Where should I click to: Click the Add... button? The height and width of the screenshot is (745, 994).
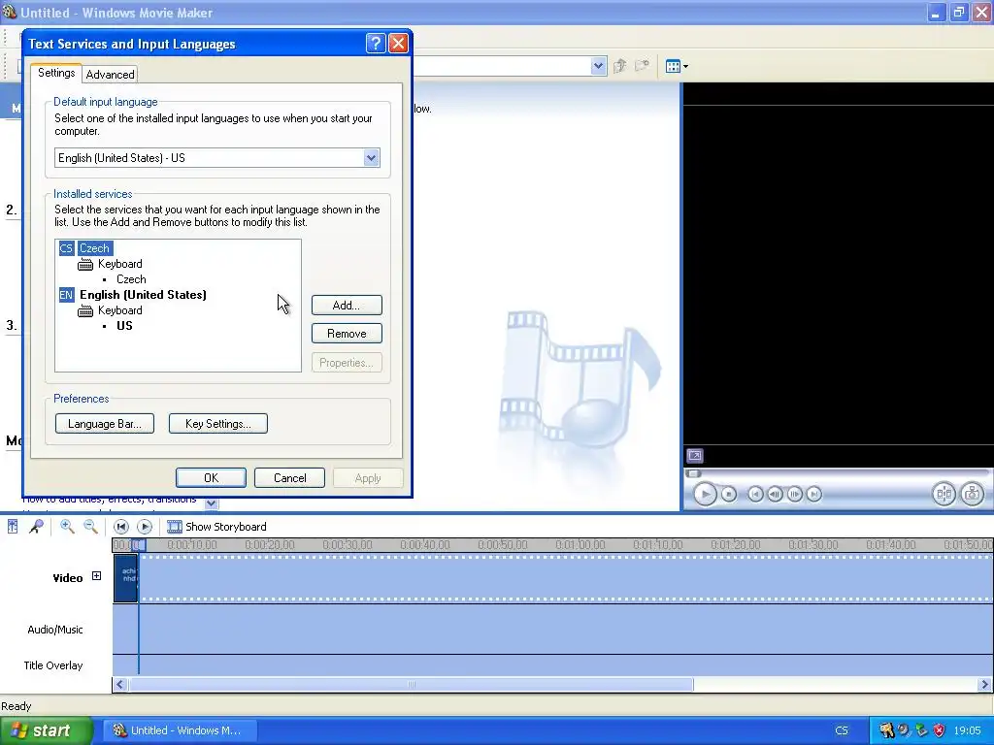pyautogui.click(x=347, y=306)
